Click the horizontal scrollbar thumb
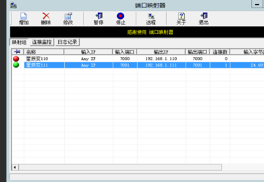The image size is (264, 182). point(120,167)
